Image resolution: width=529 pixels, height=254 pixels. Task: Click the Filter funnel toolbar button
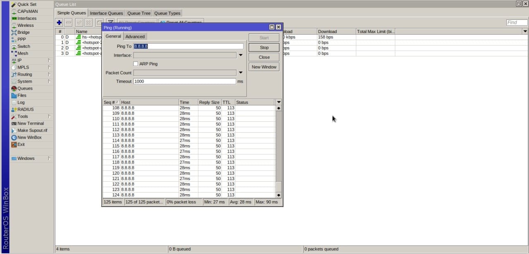click(111, 22)
